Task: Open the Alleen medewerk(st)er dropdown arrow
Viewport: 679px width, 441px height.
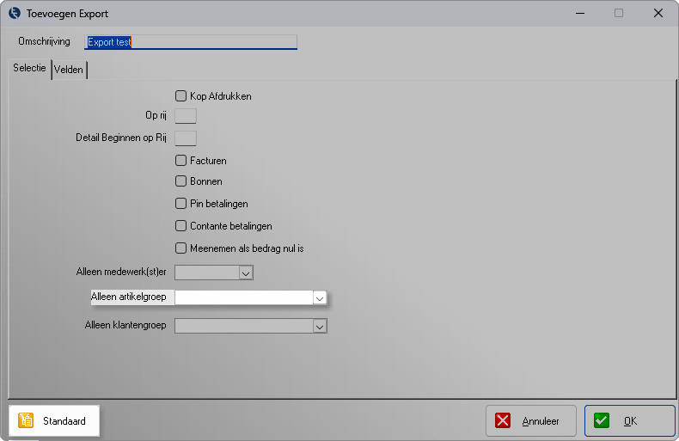Action: pyautogui.click(x=246, y=273)
